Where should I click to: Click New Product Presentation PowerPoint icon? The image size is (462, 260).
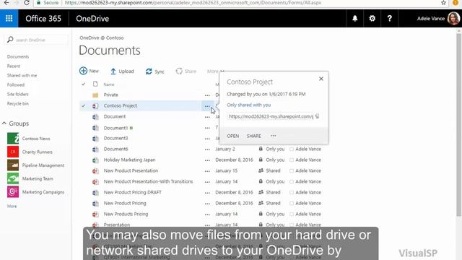[95, 170]
